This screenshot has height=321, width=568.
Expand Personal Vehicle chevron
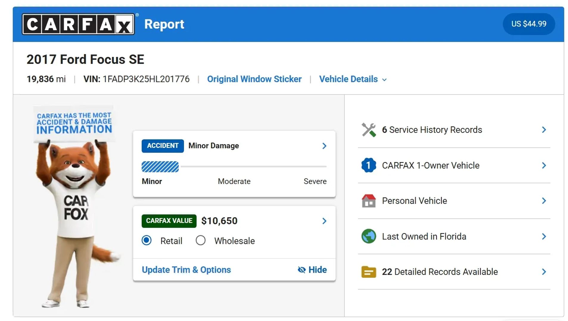[544, 201]
